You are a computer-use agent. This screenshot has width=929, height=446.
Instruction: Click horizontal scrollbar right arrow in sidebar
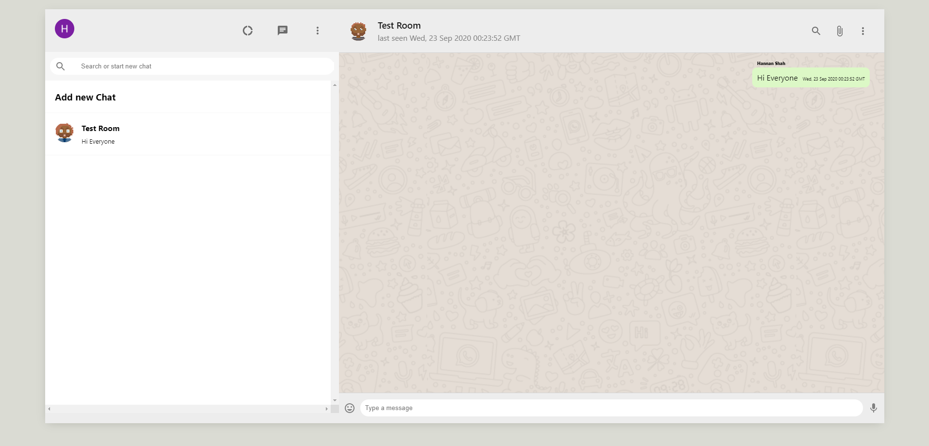pyautogui.click(x=326, y=409)
